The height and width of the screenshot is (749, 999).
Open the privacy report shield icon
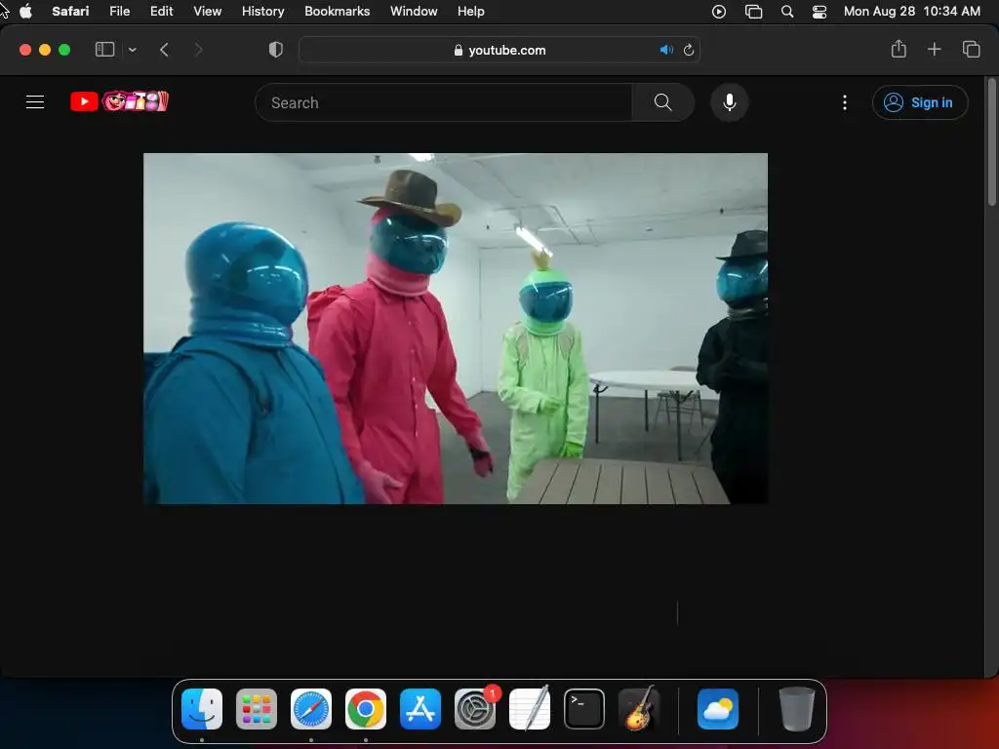pyautogui.click(x=275, y=50)
